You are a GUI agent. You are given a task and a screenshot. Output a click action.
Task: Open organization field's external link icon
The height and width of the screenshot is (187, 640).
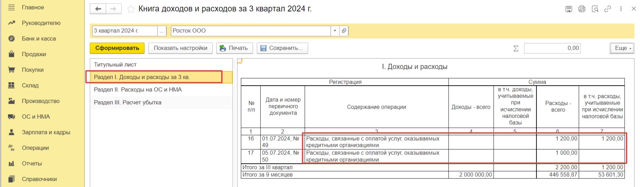(344, 31)
